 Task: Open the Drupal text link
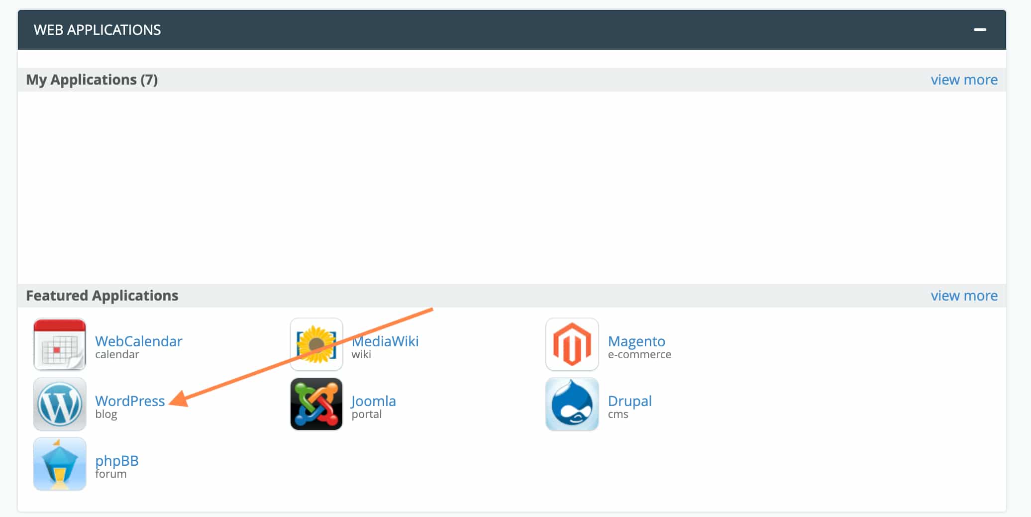[x=630, y=401]
